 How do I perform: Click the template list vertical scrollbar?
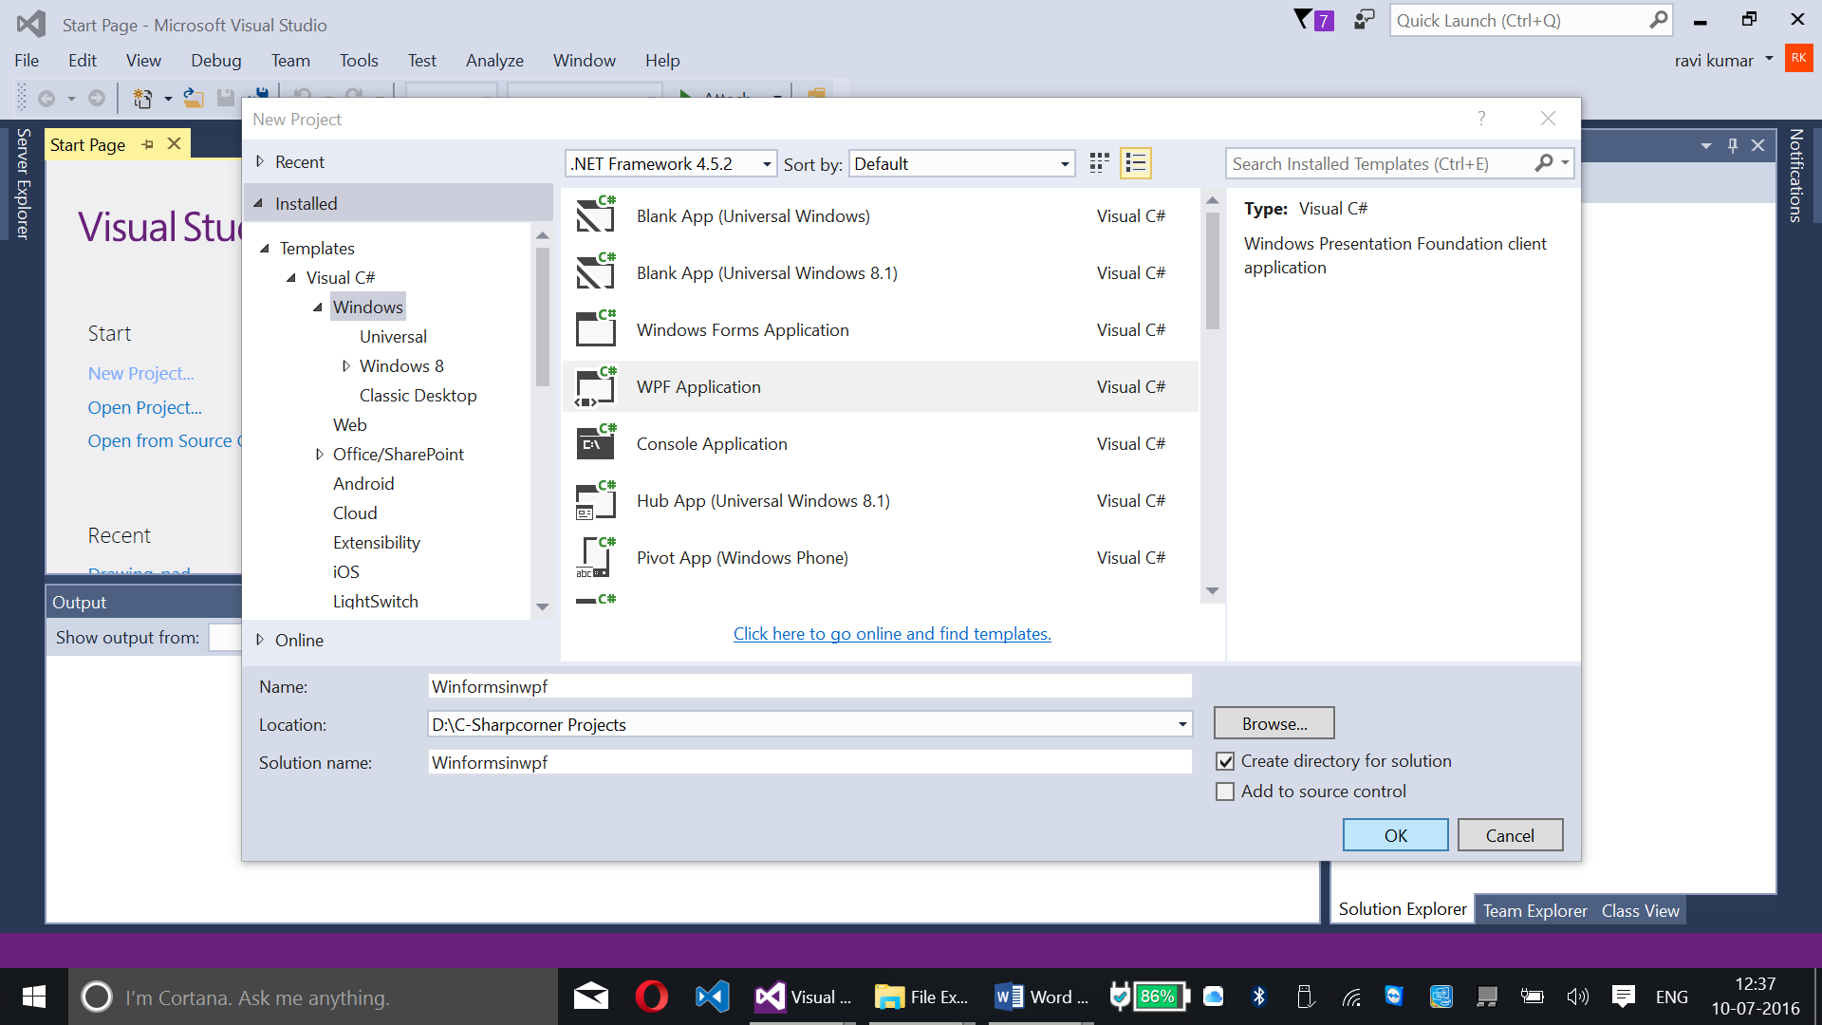click(x=1212, y=270)
